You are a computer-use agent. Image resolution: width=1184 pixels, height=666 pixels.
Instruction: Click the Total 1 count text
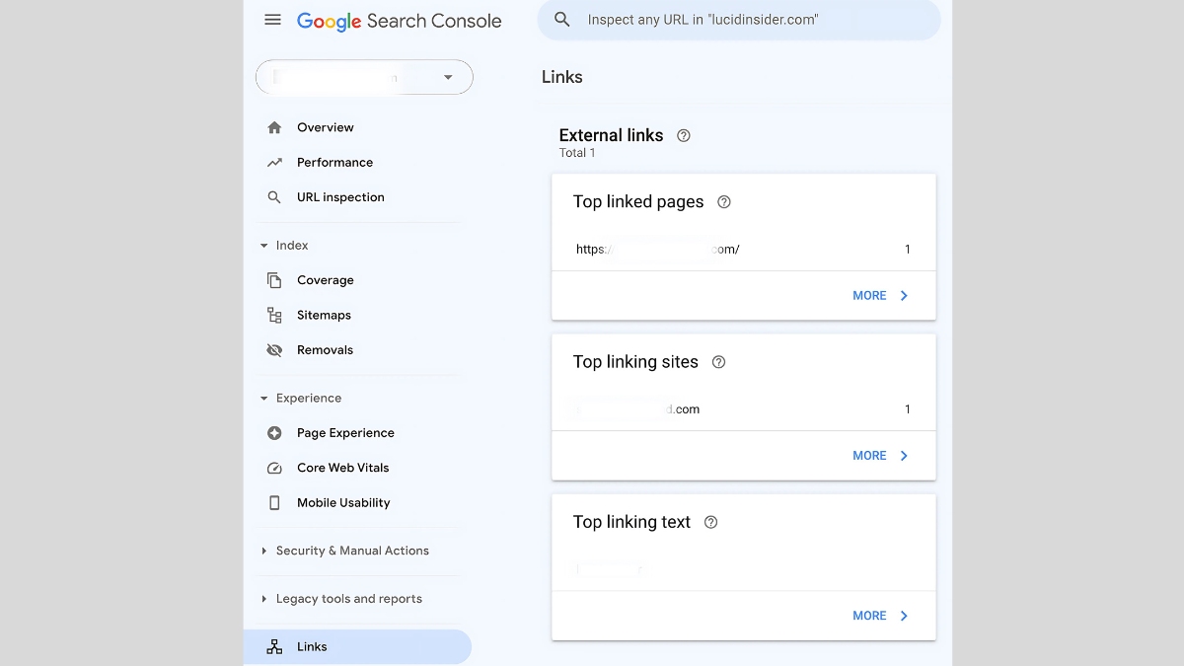click(x=577, y=153)
